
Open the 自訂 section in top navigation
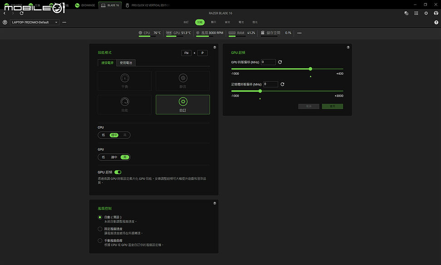(x=186, y=22)
